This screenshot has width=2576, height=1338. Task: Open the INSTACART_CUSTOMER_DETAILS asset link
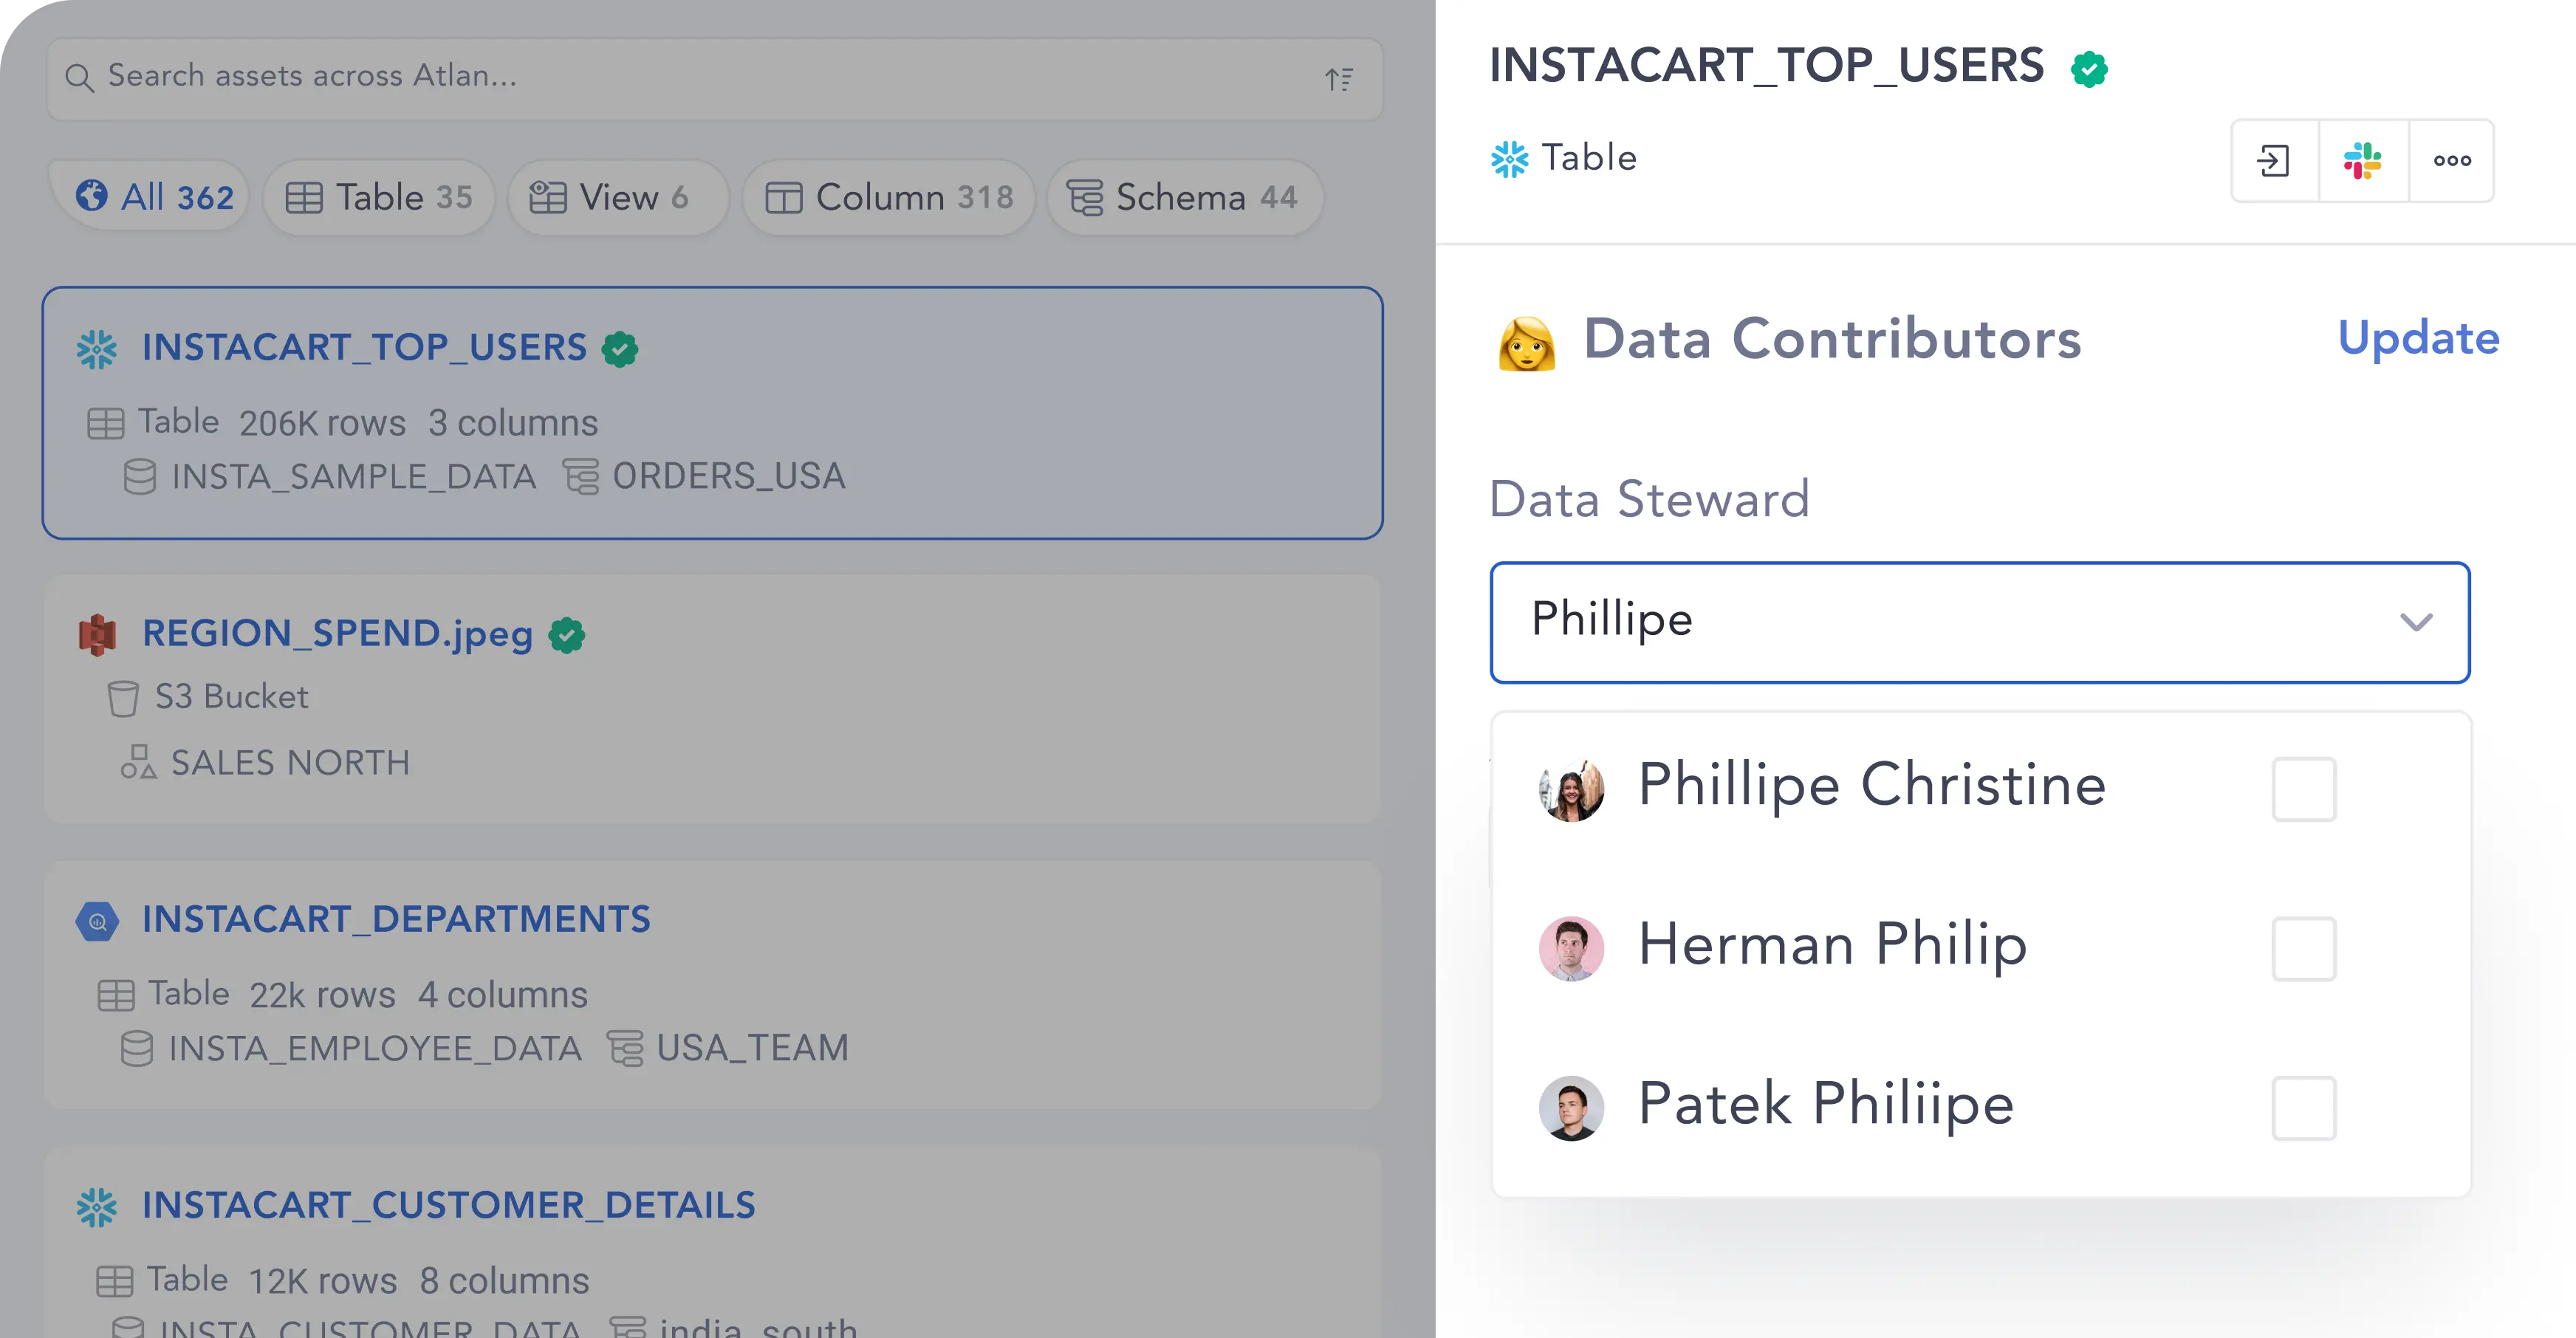(x=448, y=1206)
